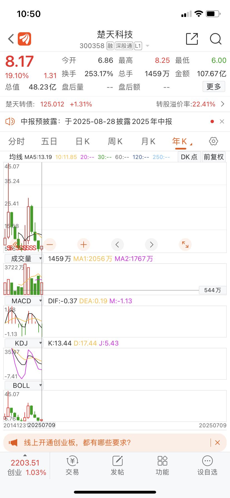Open the search magnifier icon
This screenshot has width=230, height=498.
216,39
